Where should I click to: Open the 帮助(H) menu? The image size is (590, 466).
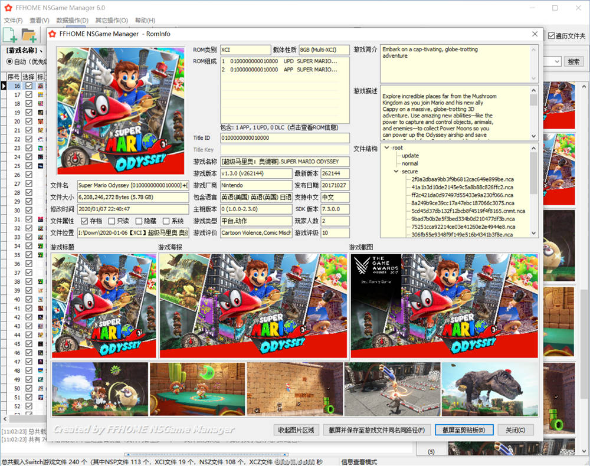[145, 20]
